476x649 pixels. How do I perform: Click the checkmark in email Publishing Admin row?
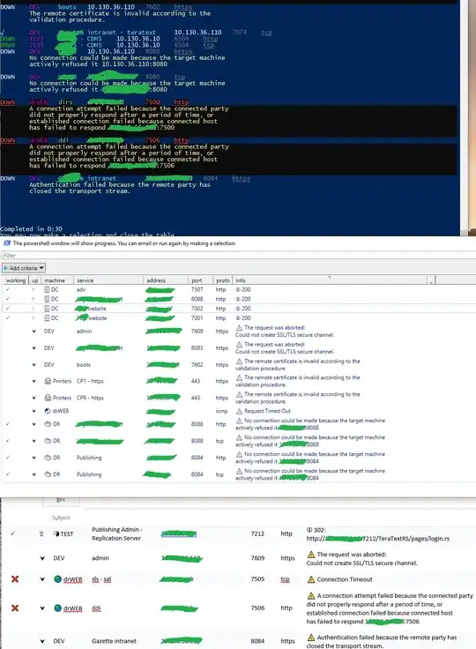(x=13, y=533)
